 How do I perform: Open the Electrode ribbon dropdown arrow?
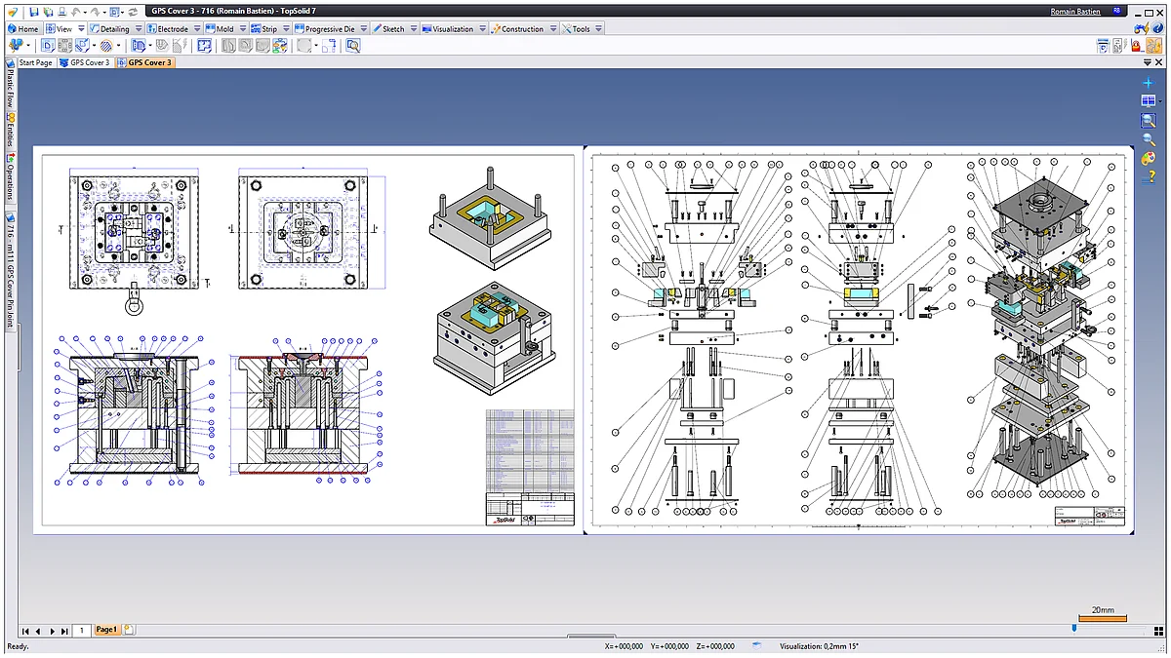(x=195, y=29)
